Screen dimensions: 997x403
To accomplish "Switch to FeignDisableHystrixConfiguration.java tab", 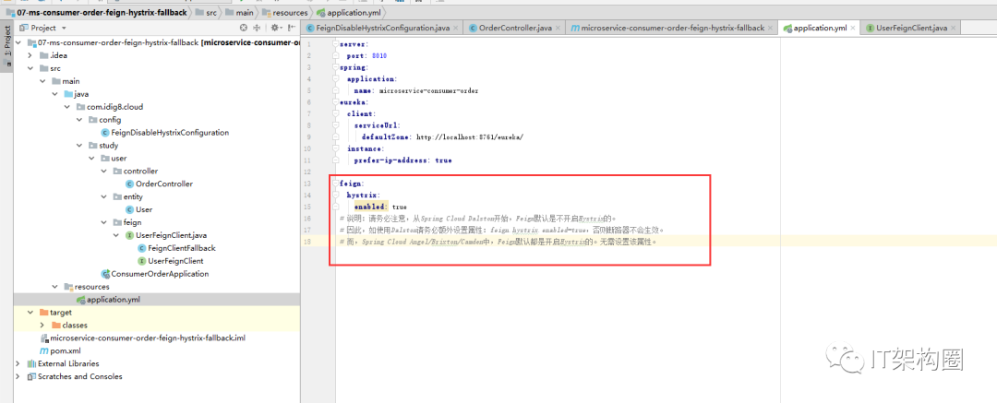I will click(x=382, y=28).
